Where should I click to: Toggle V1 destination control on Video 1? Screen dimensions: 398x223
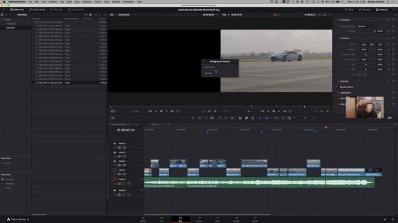coord(114,170)
